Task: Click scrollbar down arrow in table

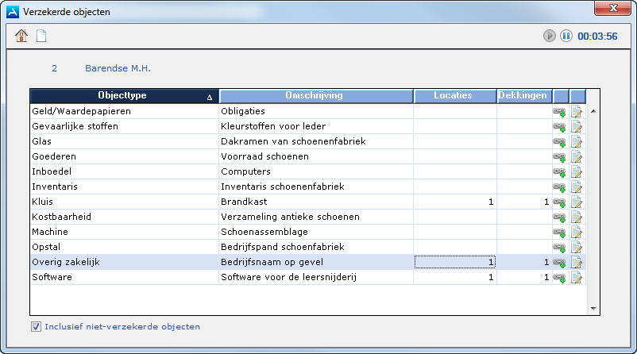Action: click(593, 308)
